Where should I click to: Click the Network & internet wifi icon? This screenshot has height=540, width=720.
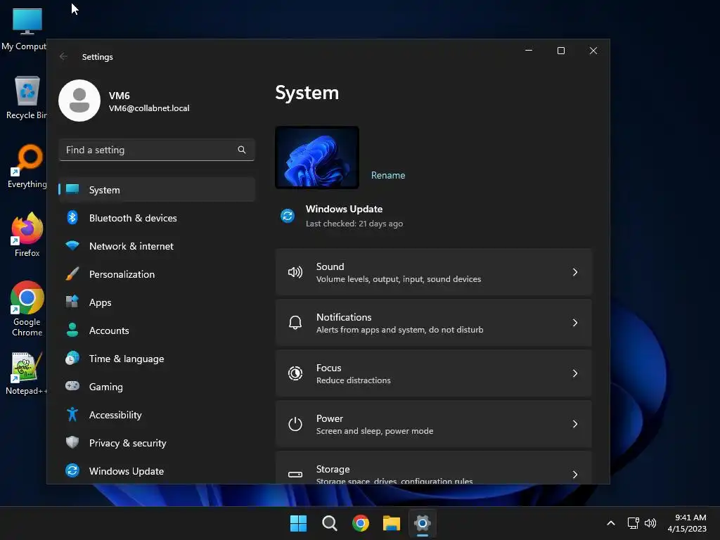[x=72, y=245]
